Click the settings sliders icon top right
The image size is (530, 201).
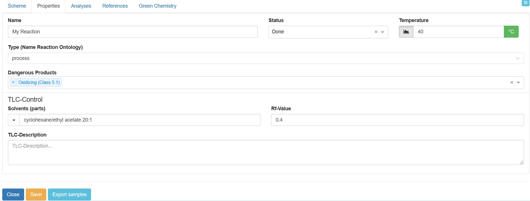coord(525,3)
